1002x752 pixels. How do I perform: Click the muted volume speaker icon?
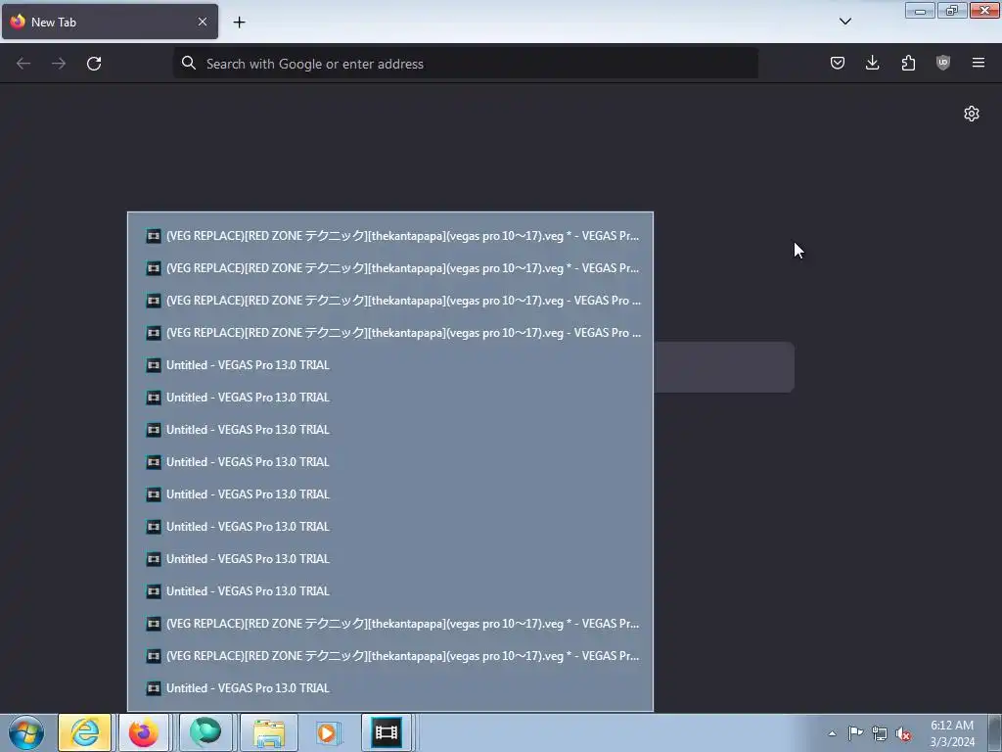903,734
